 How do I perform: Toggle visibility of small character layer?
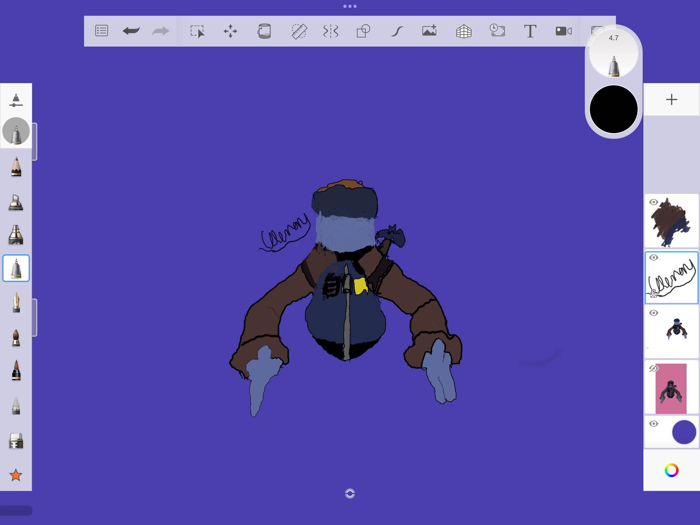654,313
